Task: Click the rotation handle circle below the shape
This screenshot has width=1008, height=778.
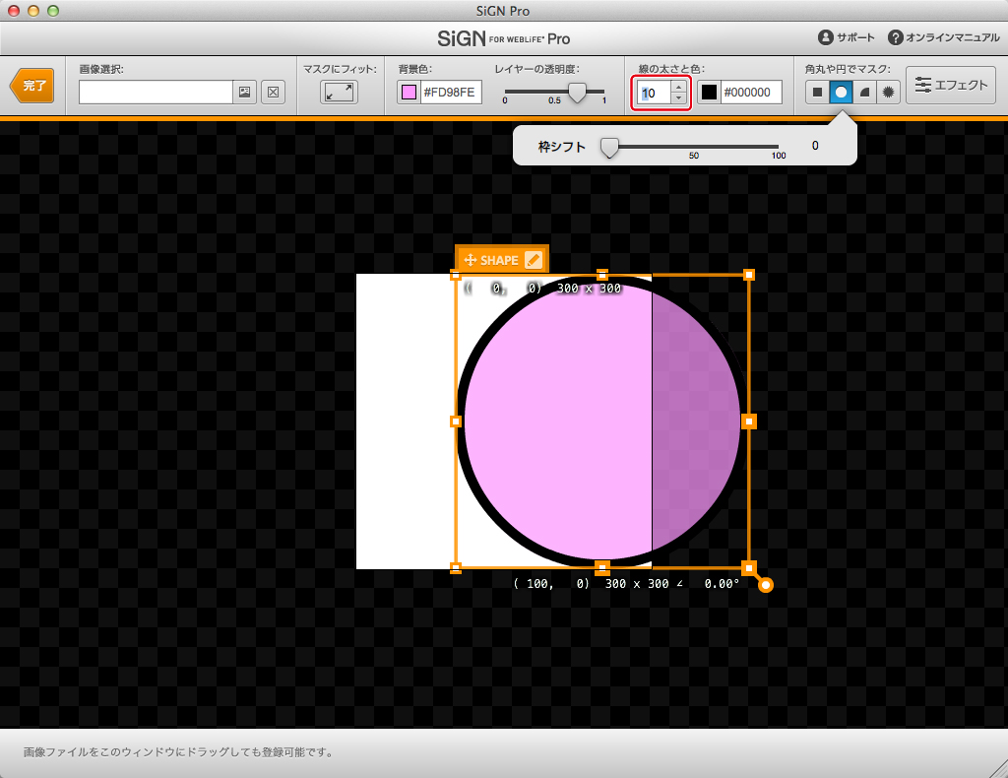Action: pyautogui.click(x=765, y=584)
